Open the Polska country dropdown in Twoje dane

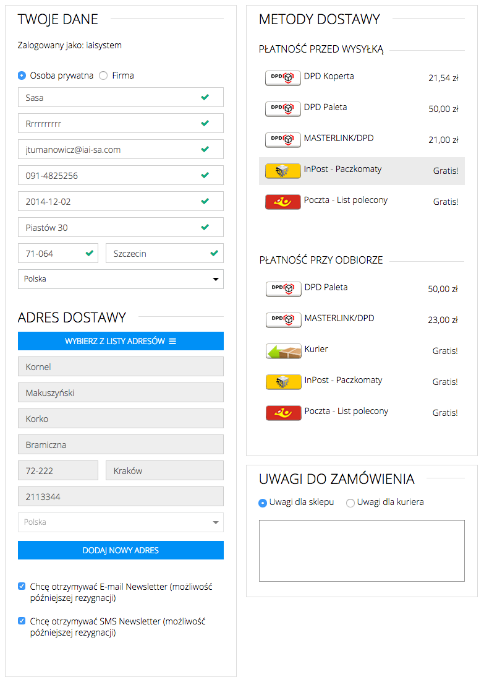point(121,279)
